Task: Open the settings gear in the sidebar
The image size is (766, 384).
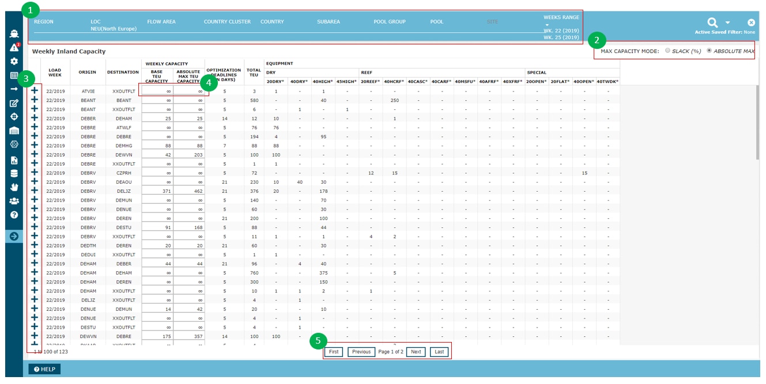Action: click(x=14, y=61)
